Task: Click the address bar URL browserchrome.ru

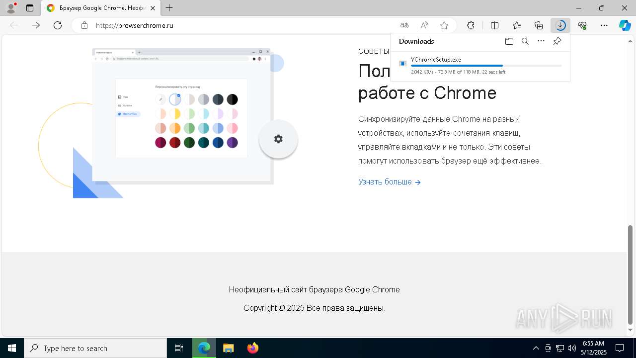Action: [x=134, y=25]
